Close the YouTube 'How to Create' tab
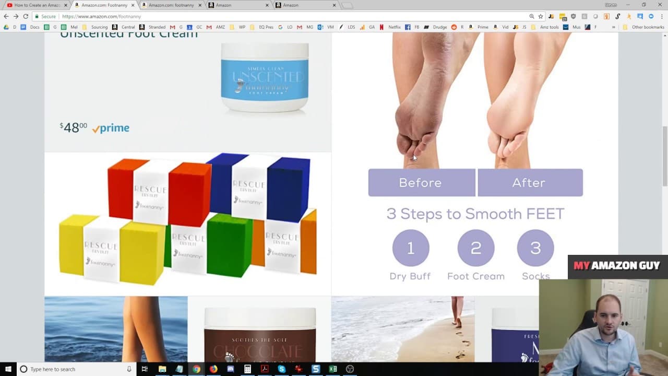 (x=66, y=5)
